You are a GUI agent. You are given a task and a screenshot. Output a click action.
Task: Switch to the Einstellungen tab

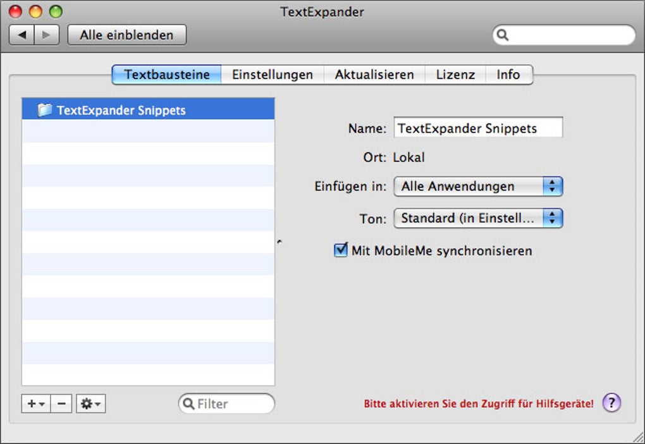tap(272, 75)
